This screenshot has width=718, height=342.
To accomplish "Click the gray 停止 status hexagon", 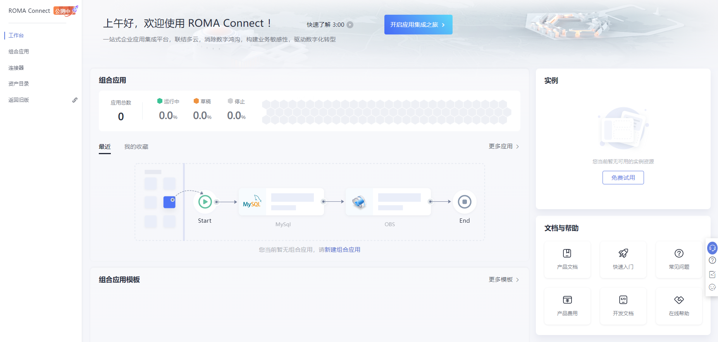I will point(230,101).
